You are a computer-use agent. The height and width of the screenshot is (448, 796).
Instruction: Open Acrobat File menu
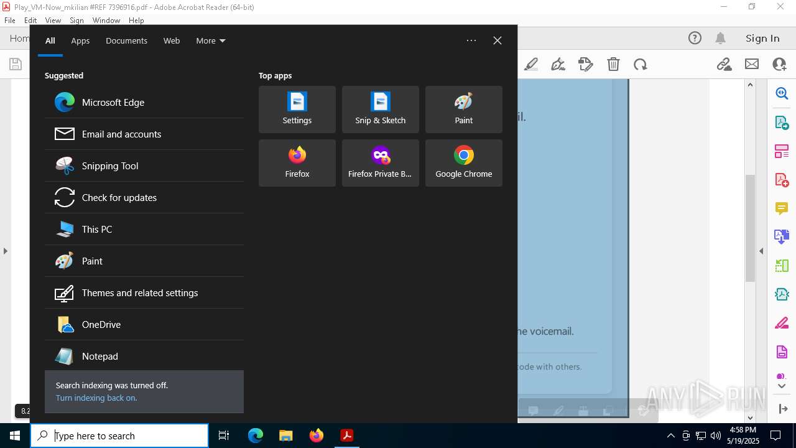10,21
